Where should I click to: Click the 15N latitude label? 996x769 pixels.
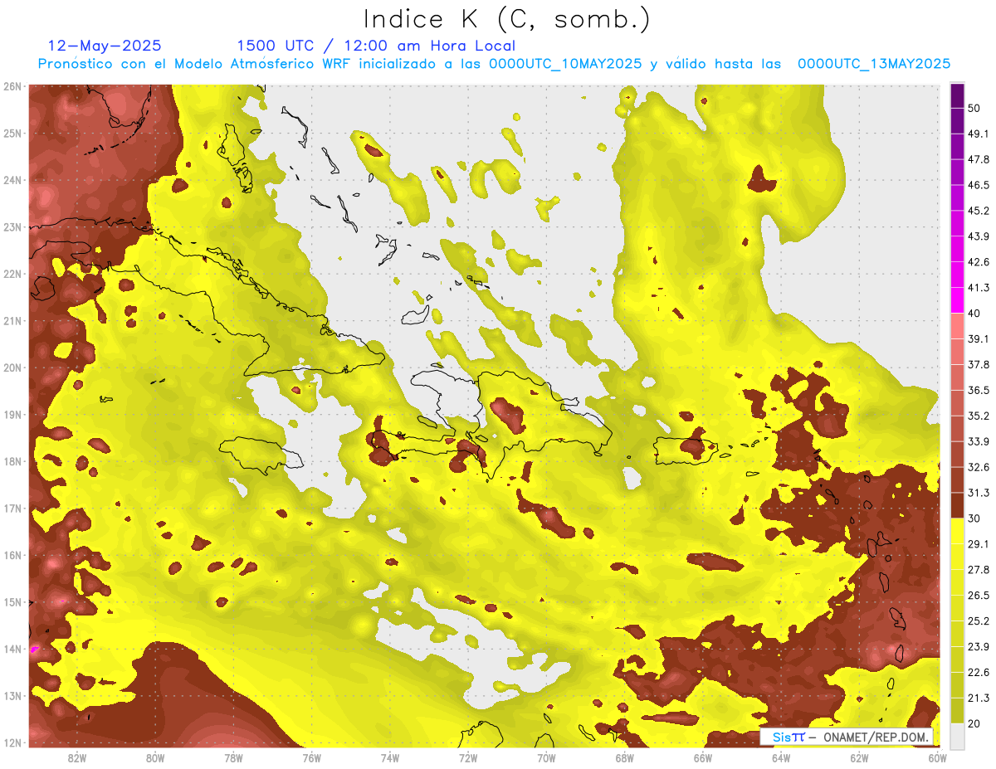(12, 602)
